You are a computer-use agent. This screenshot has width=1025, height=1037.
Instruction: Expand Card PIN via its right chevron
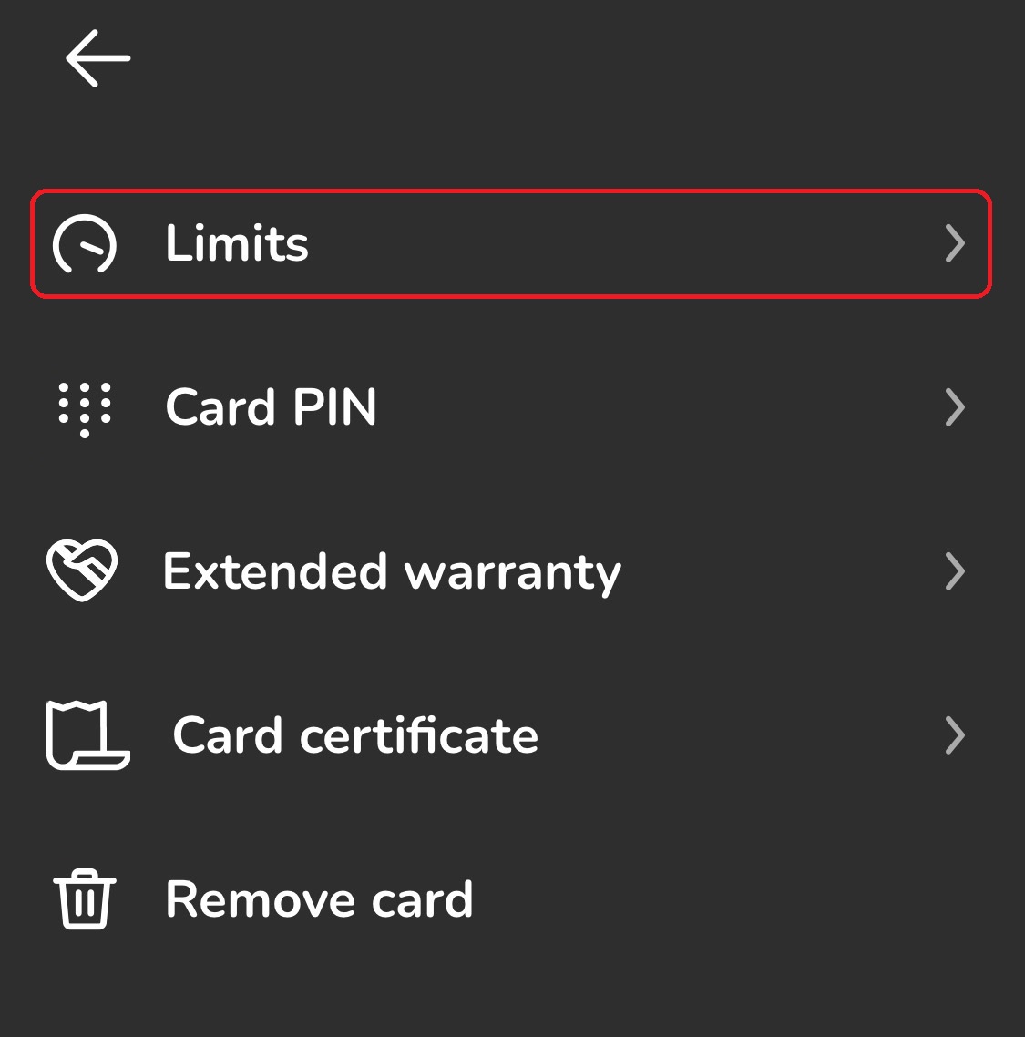[x=955, y=407]
